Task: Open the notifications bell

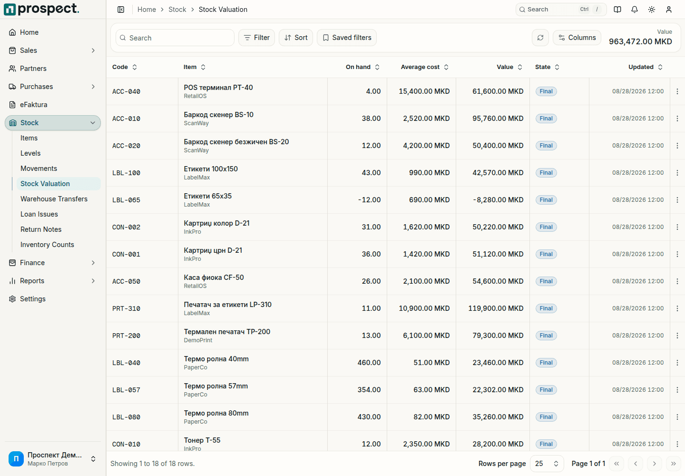Action: pyautogui.click(x=635, y=10)
